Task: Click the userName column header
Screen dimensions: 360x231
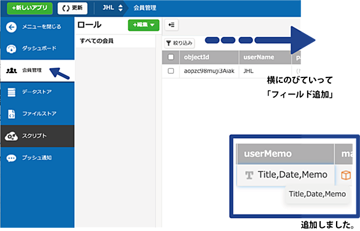Action: [265, 57]
